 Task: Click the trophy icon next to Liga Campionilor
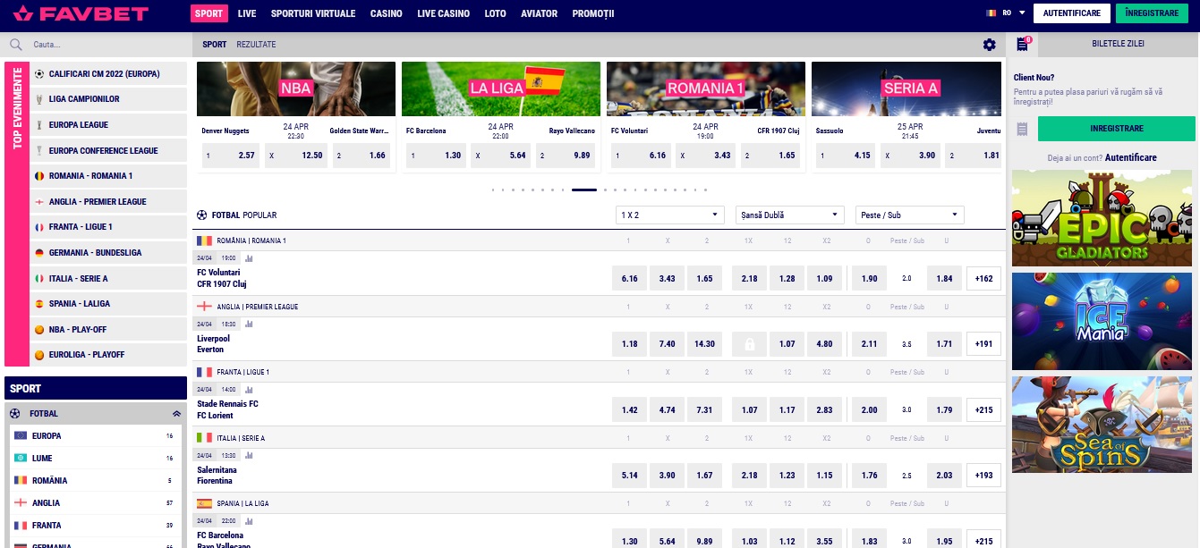tap(39, 99)
